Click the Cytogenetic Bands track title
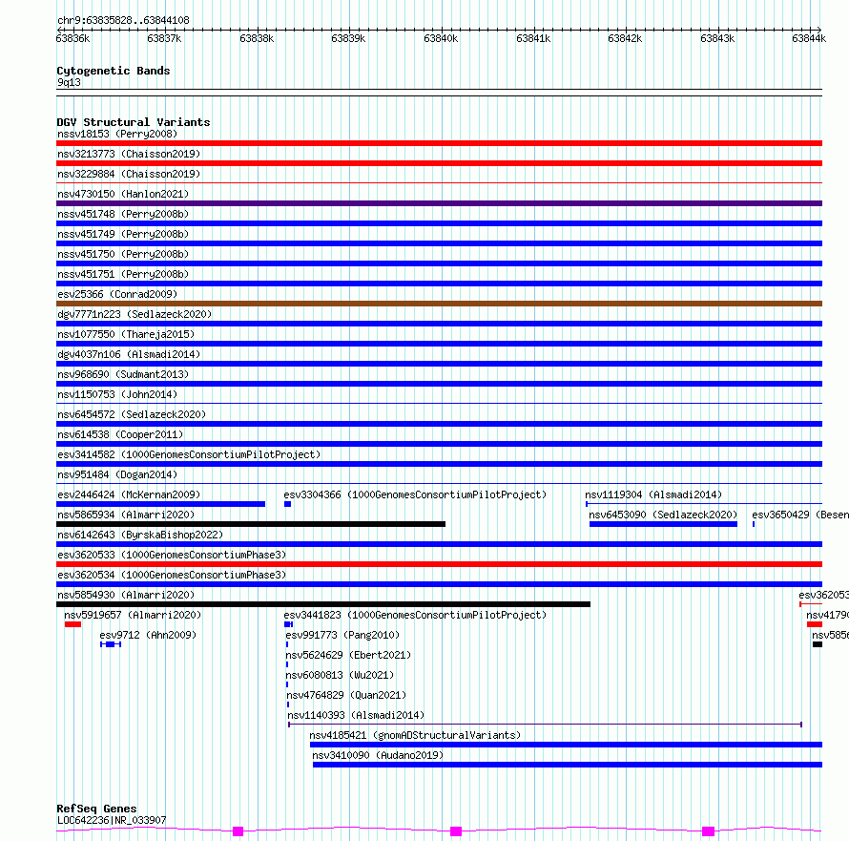The height and width of the screenshot is (841, 849). pos(114,71)
